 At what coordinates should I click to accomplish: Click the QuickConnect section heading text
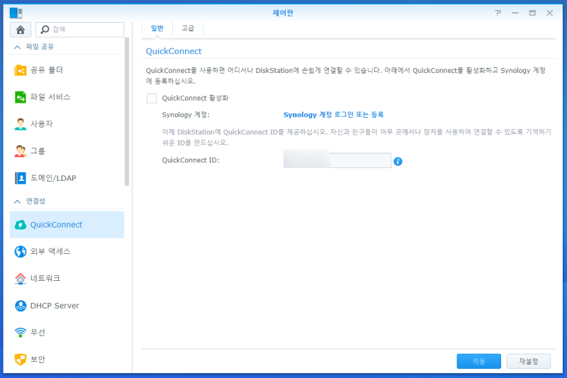174,51
